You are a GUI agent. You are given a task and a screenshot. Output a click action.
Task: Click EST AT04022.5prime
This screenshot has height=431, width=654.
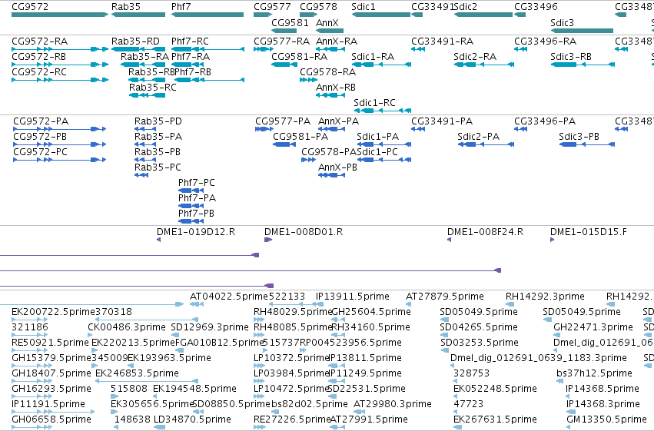click(197, 304)
